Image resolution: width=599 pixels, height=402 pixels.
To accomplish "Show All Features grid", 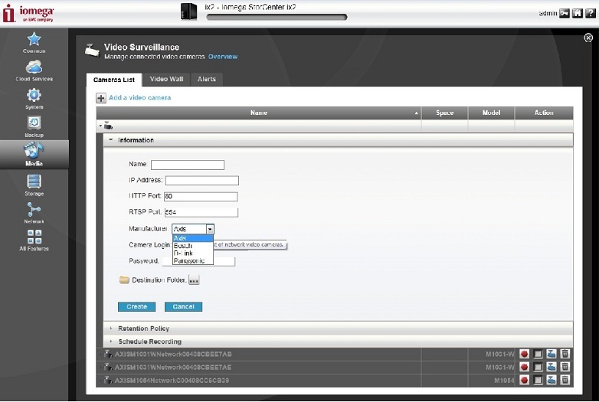I will [x=34, y=240].
